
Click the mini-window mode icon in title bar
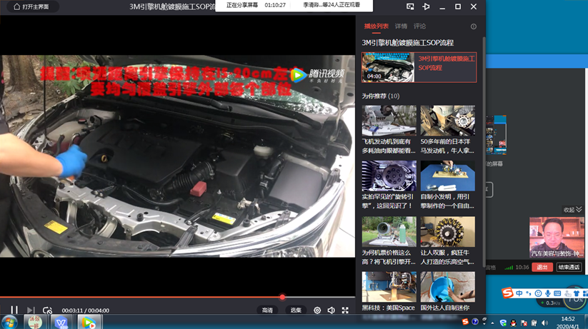[410, 6]
